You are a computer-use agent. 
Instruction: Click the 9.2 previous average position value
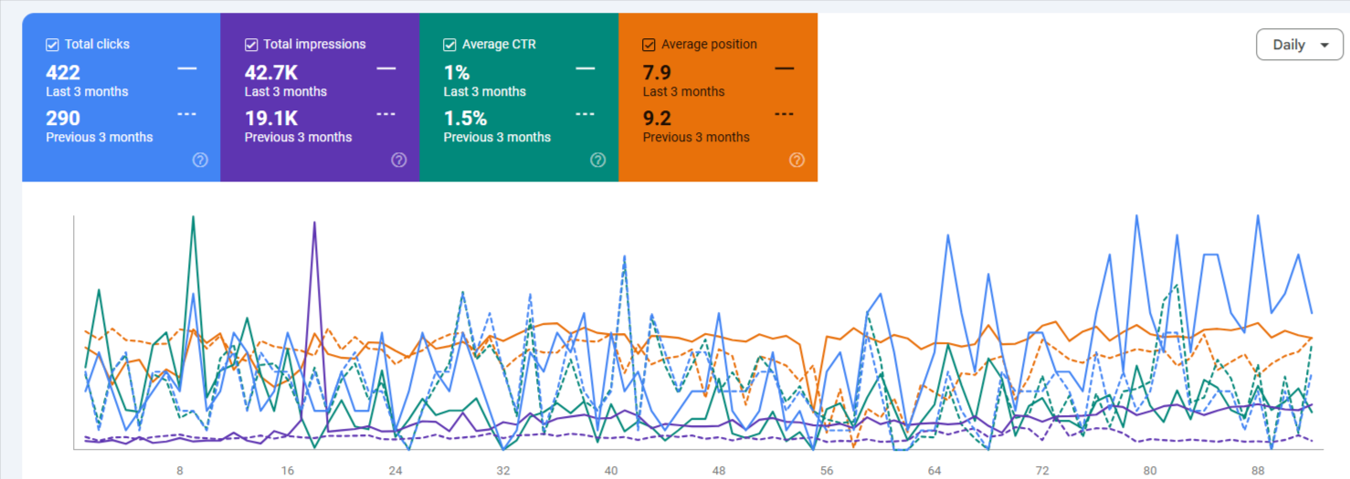657,119
